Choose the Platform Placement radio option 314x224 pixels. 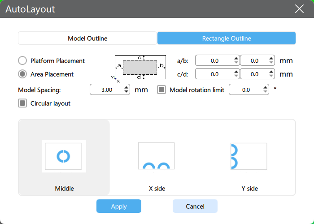22,60
